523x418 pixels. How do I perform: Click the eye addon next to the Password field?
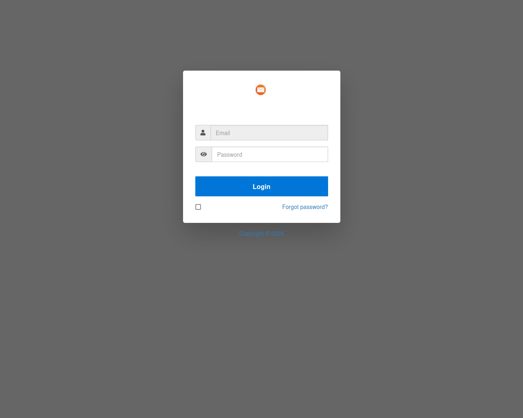click(203, 154)
